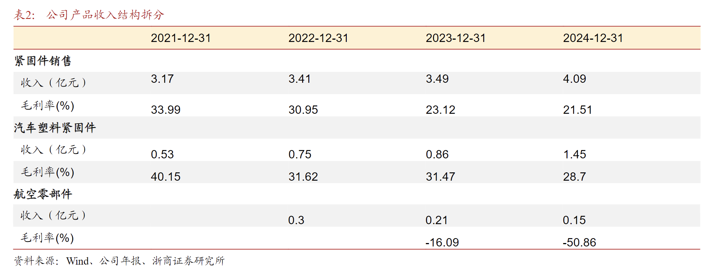
Task: Select the 2022-12-31 column header
Action: click(x=318, y=38)
